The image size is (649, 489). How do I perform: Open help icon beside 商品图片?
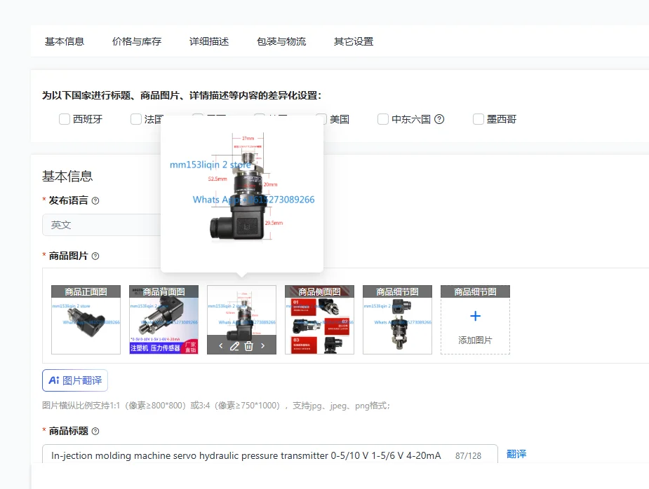pos(95,256)
